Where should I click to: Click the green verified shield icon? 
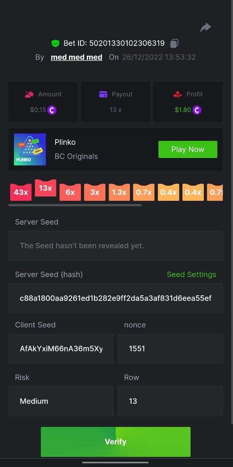[55, 43]
